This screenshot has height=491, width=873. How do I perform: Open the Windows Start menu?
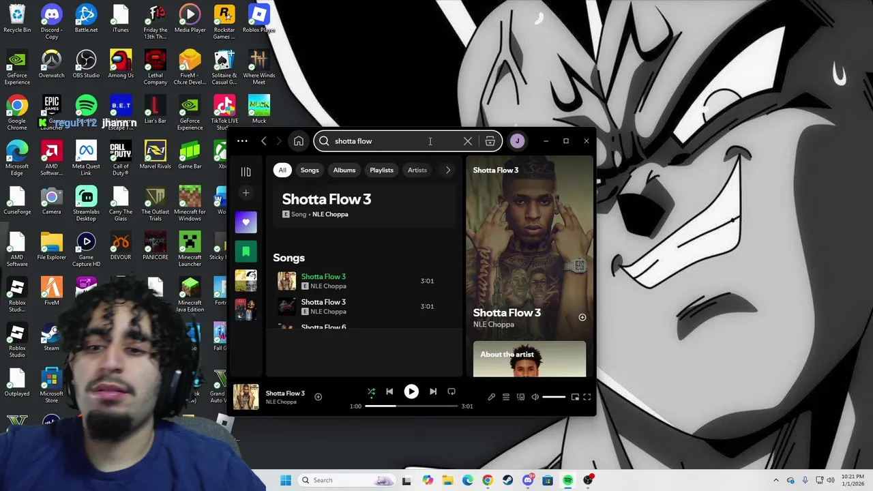tap(286, 480)
